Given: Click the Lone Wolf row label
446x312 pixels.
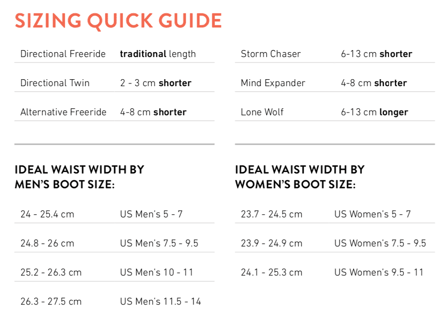Looking at the screenshot, I should [x=262, y=112].
